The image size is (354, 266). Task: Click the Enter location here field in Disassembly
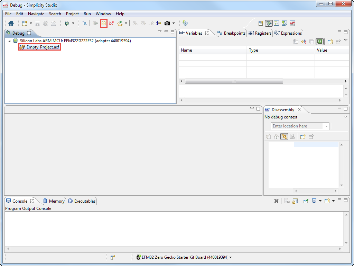click(297, 126)
